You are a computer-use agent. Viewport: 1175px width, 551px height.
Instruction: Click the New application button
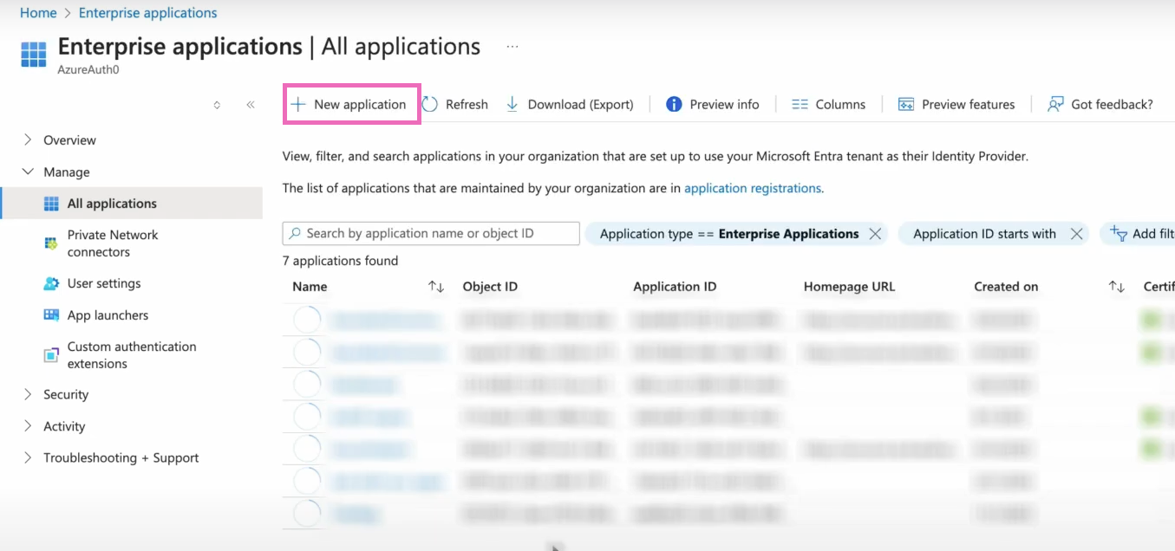349,104
